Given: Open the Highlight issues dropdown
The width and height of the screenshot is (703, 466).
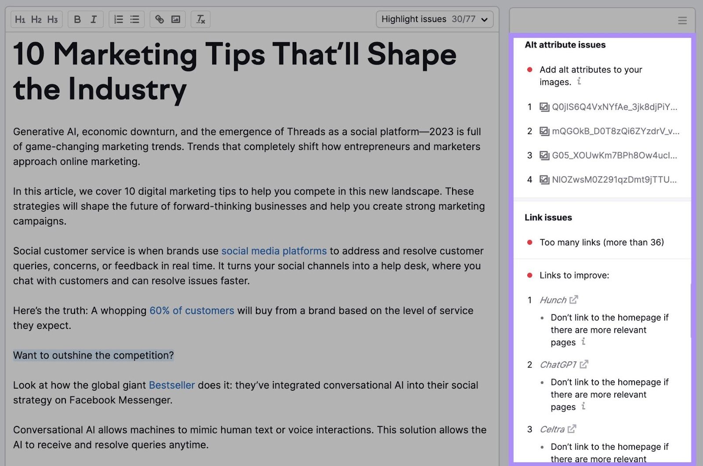Looking at the screenshot, I should (434, 19).
